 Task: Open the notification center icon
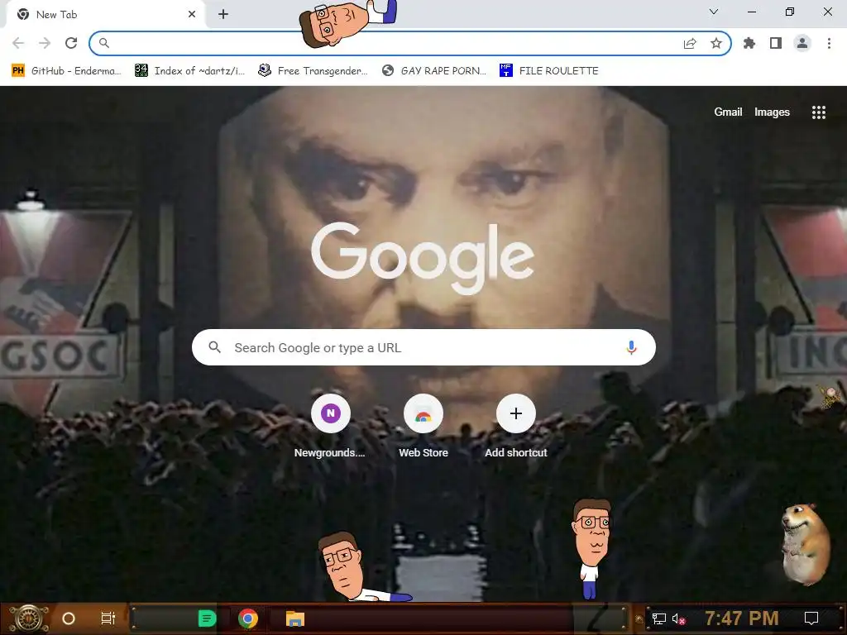[x=811, y=618]
